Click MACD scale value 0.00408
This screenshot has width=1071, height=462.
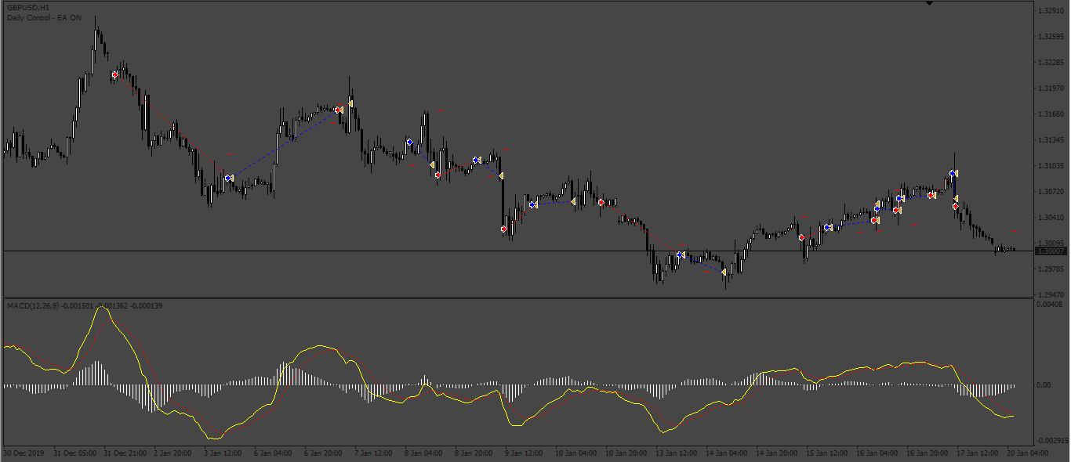coord(1050,304)
